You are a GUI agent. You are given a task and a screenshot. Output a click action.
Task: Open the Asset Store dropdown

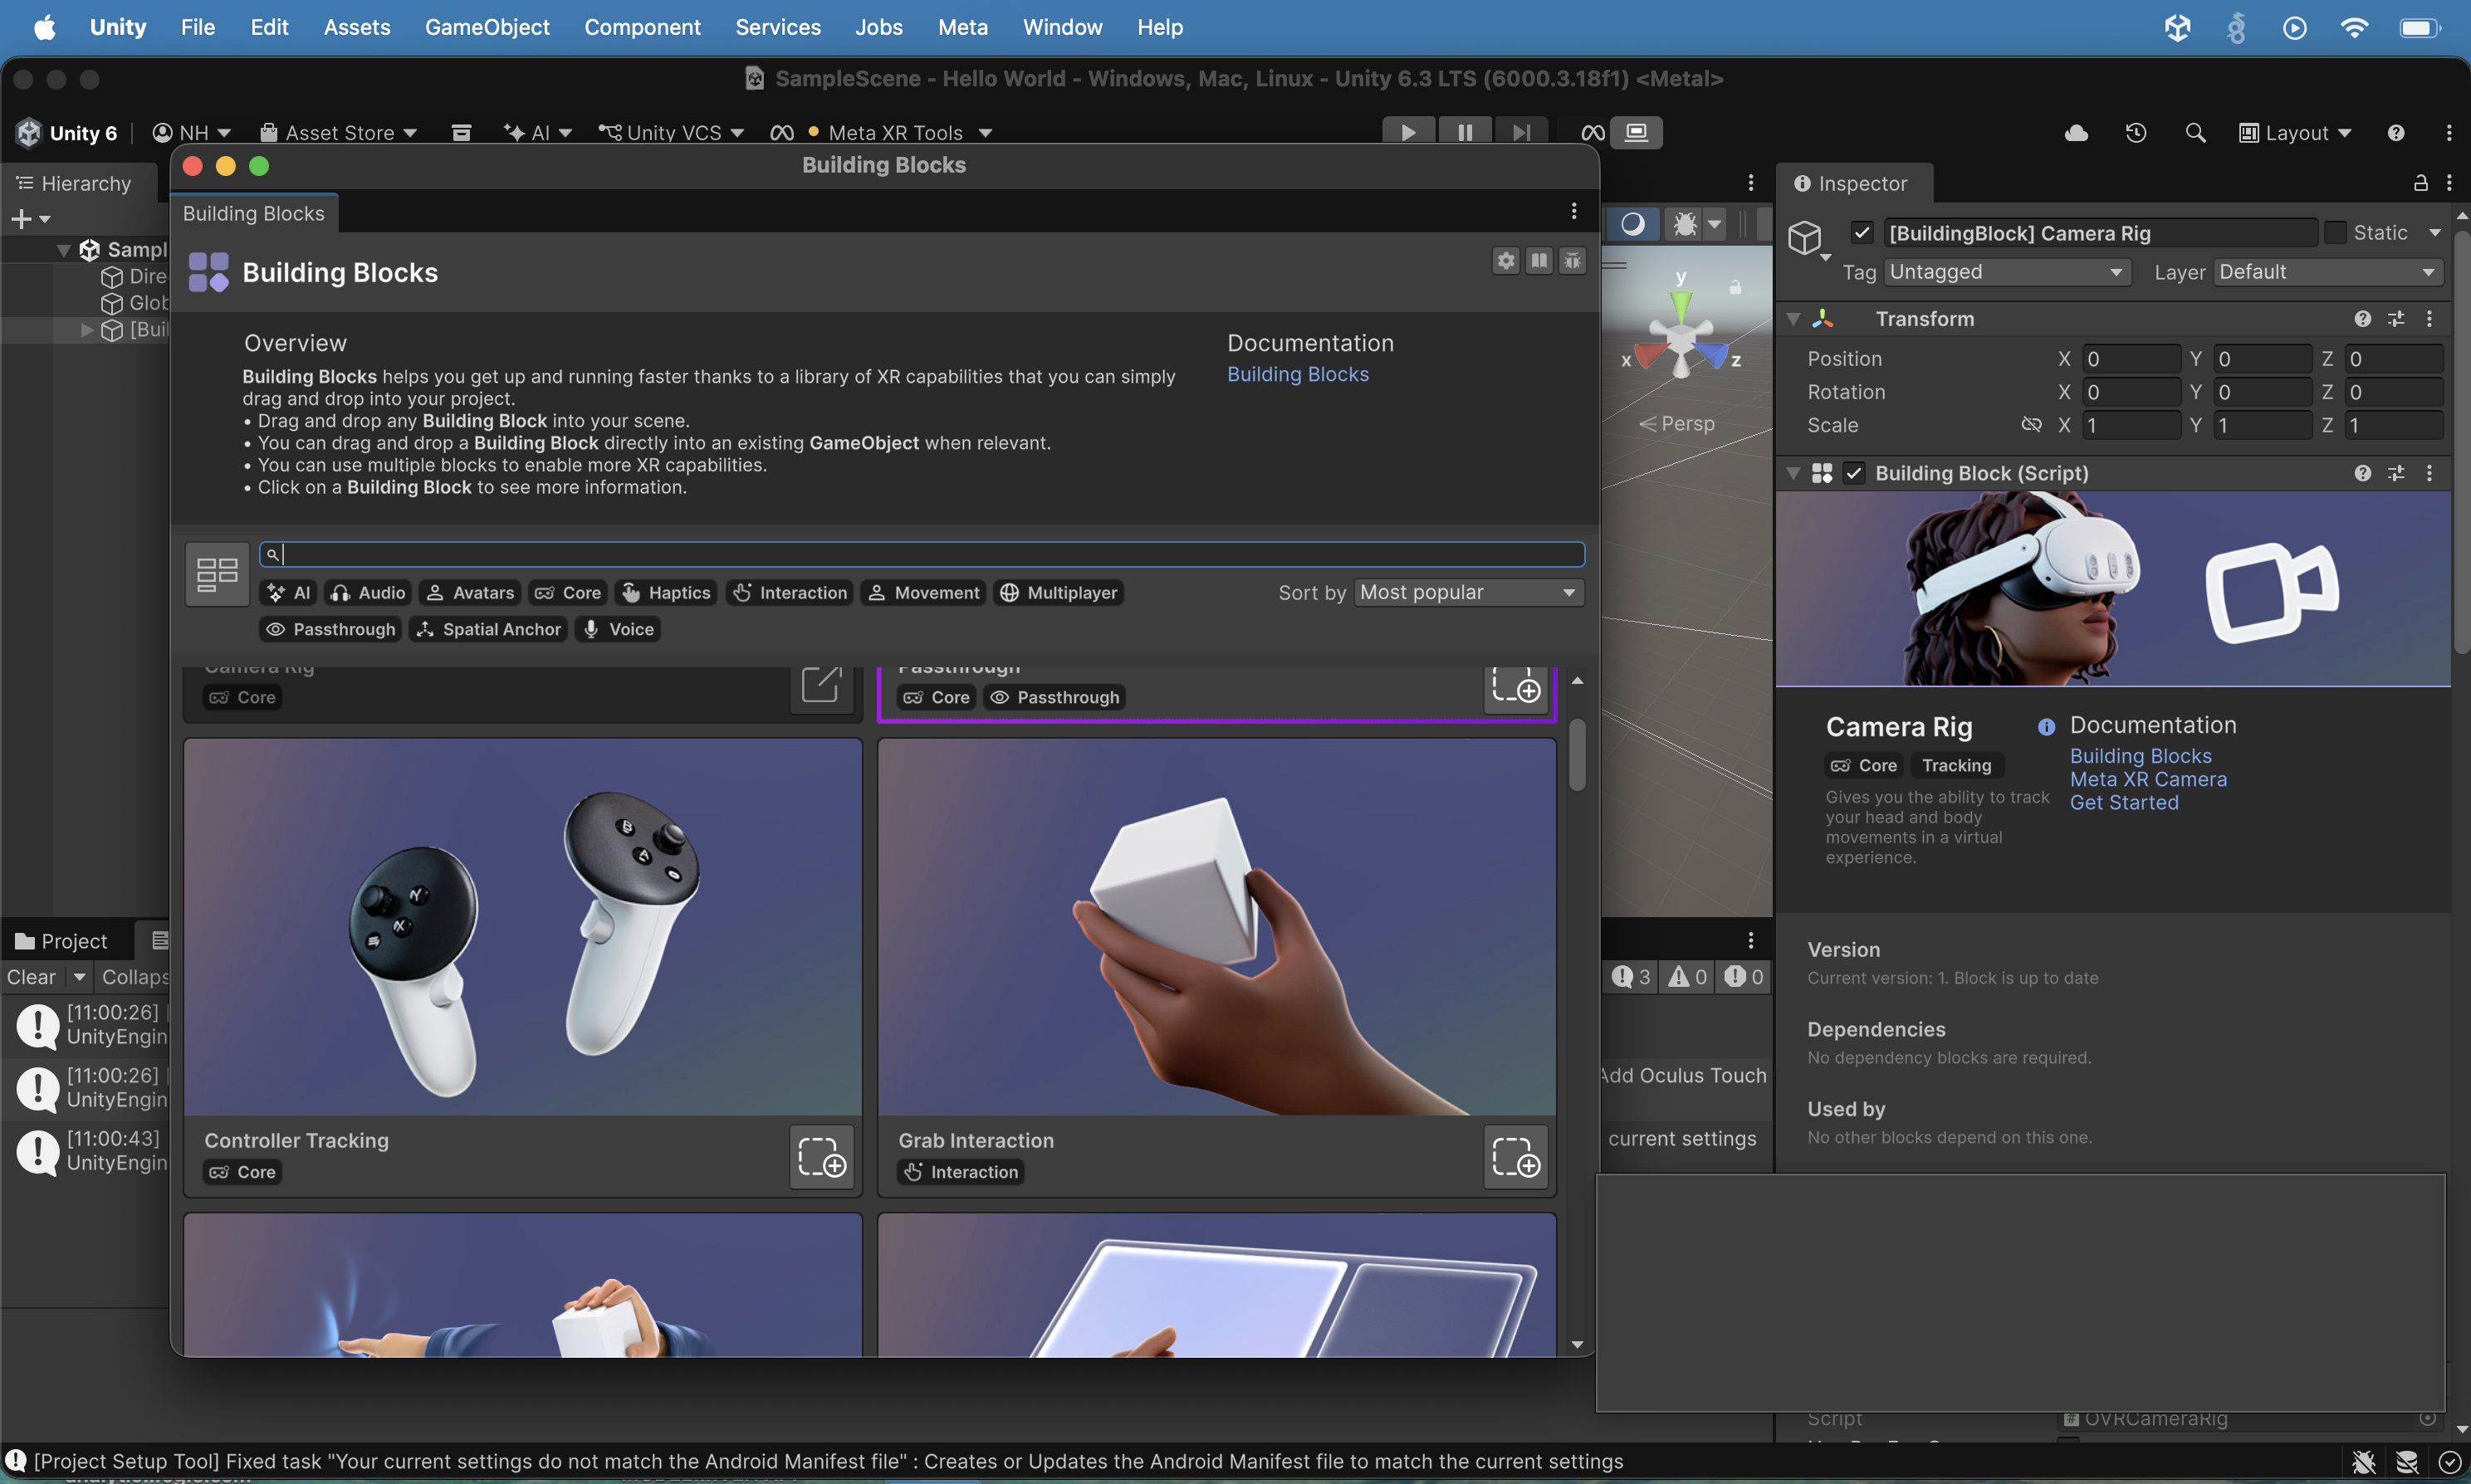click(x=338, y=133)
